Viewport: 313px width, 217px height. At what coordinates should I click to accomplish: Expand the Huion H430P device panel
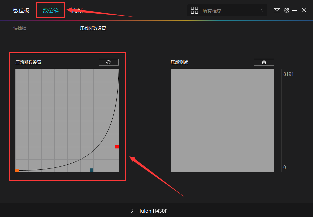point(133,211)
